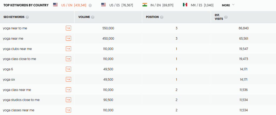Expand the More countries dropdown

coord(228,5)
